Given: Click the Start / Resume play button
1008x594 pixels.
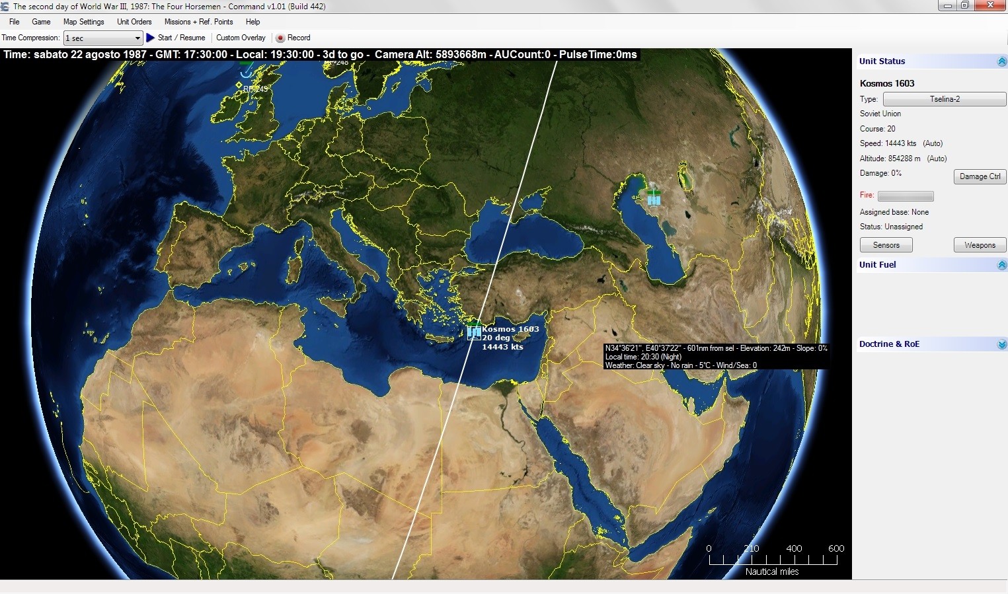Looking at the screenshot, I should point(176,38).
